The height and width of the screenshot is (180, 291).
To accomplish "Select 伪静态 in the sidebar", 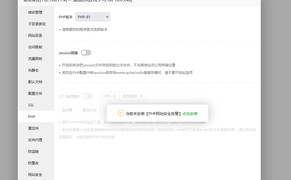I will click(33, 70).
